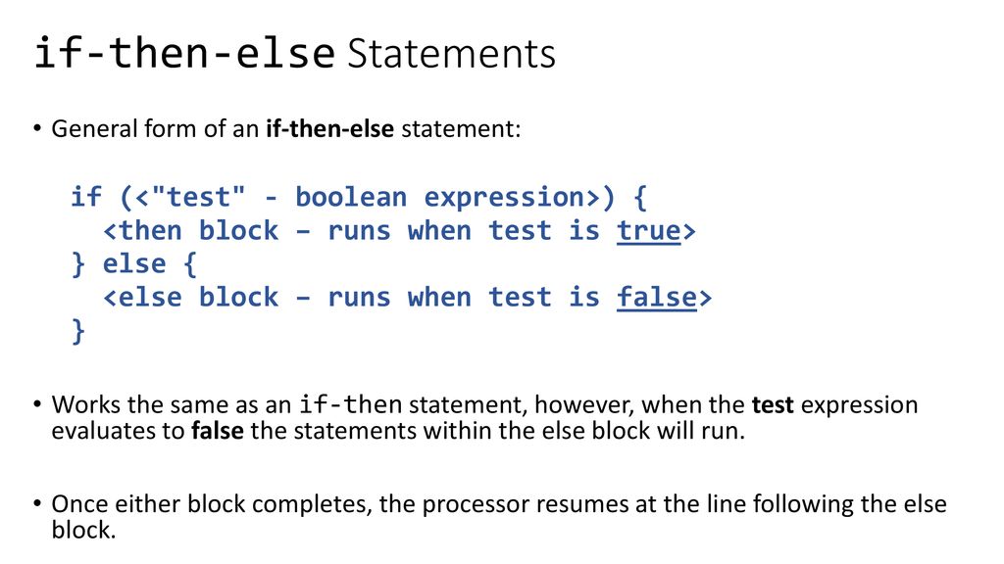Click the monospace "if-then" text in the second bullet
The width and height of the screenshot is (1004, 564).
point(351,404)
